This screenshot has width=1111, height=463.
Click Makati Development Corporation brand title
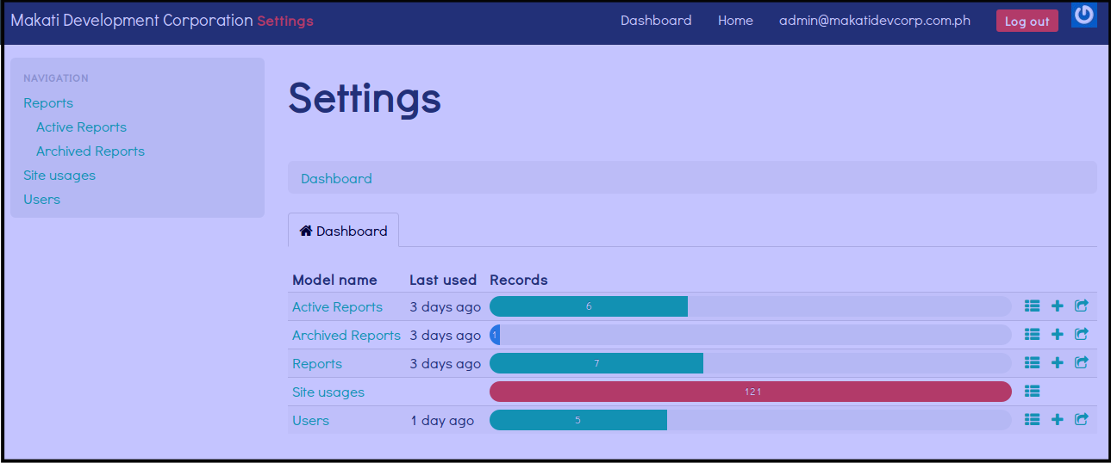(132, 21)
